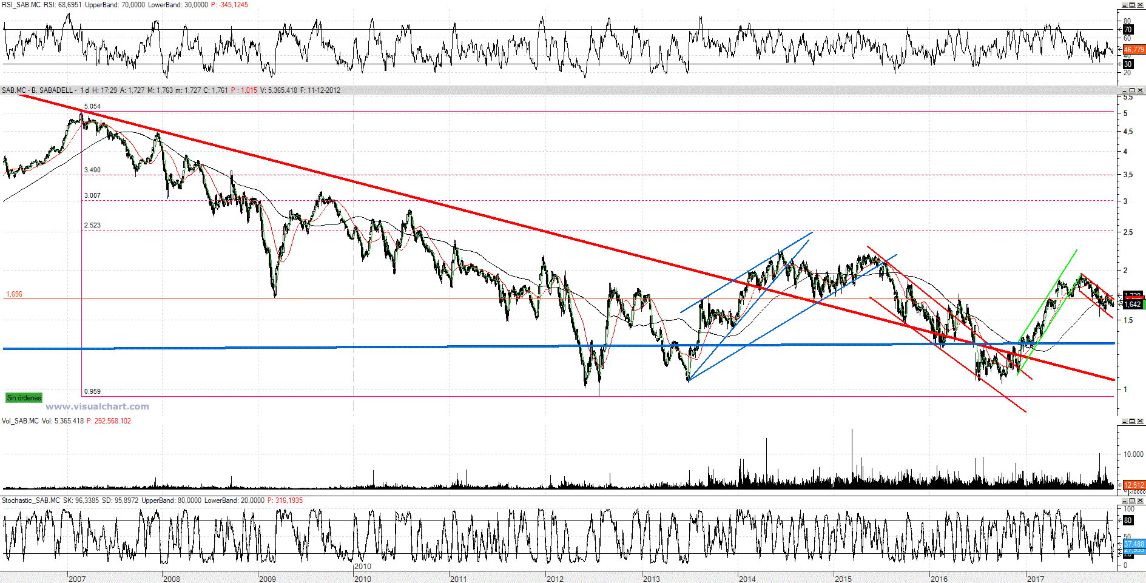The image size is (1146, 583).
Task: Click the 2008 label on the time axis
Action: [x=172, y=579]
